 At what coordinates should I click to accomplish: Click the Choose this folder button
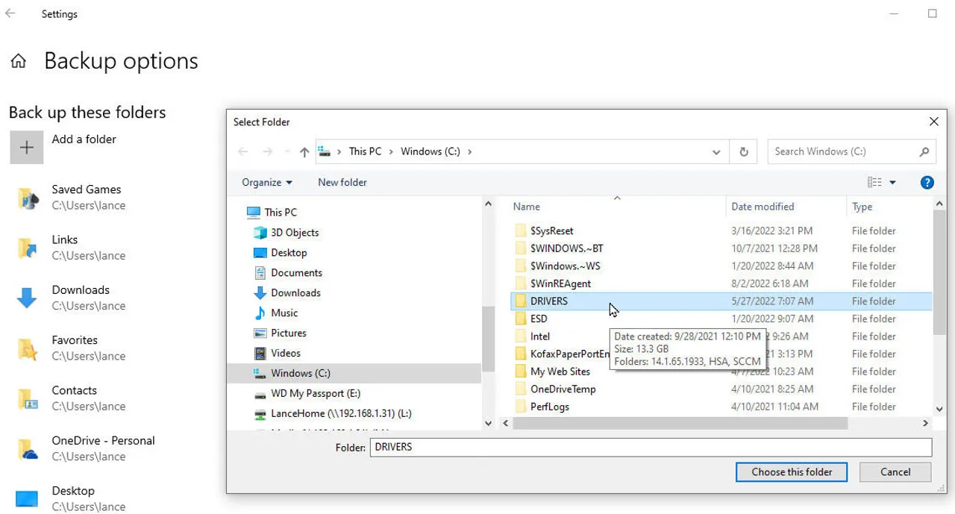coord(792,472)
